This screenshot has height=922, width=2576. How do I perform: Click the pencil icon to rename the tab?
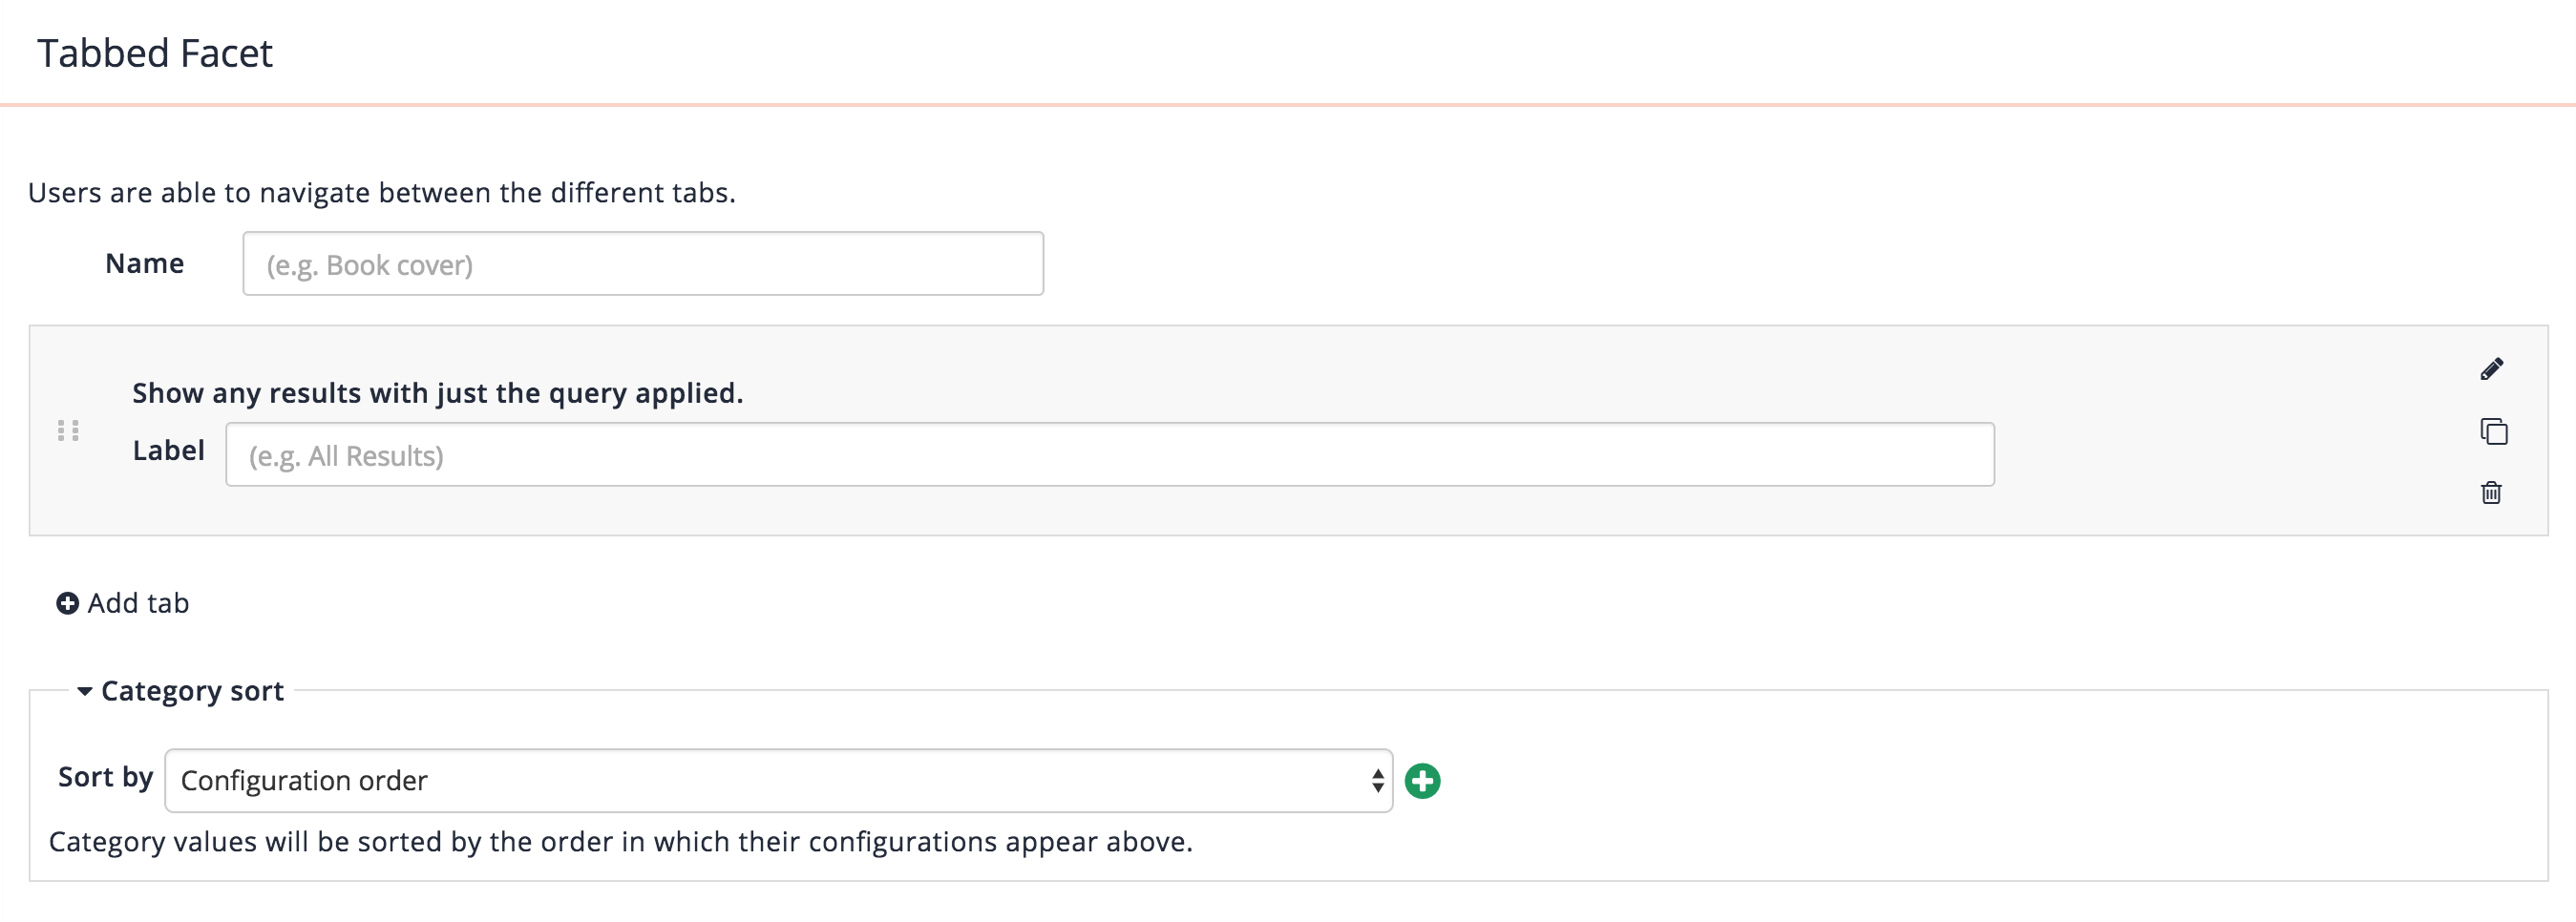[x=2492, y=368]
